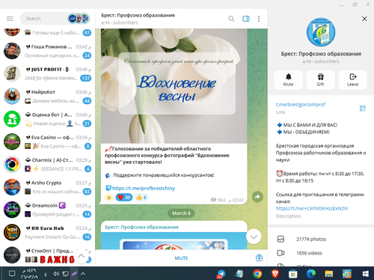Launch Brave browser from the taskbar
The image size is (374, 280).
pos(275,274)
